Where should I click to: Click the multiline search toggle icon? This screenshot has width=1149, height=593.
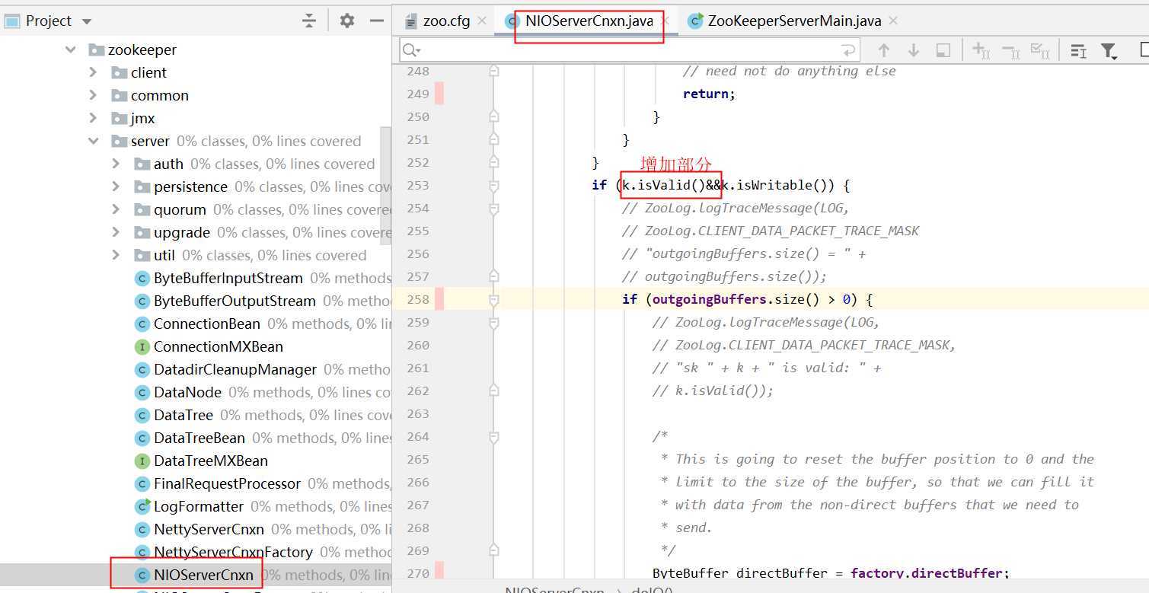(1078, 50)
